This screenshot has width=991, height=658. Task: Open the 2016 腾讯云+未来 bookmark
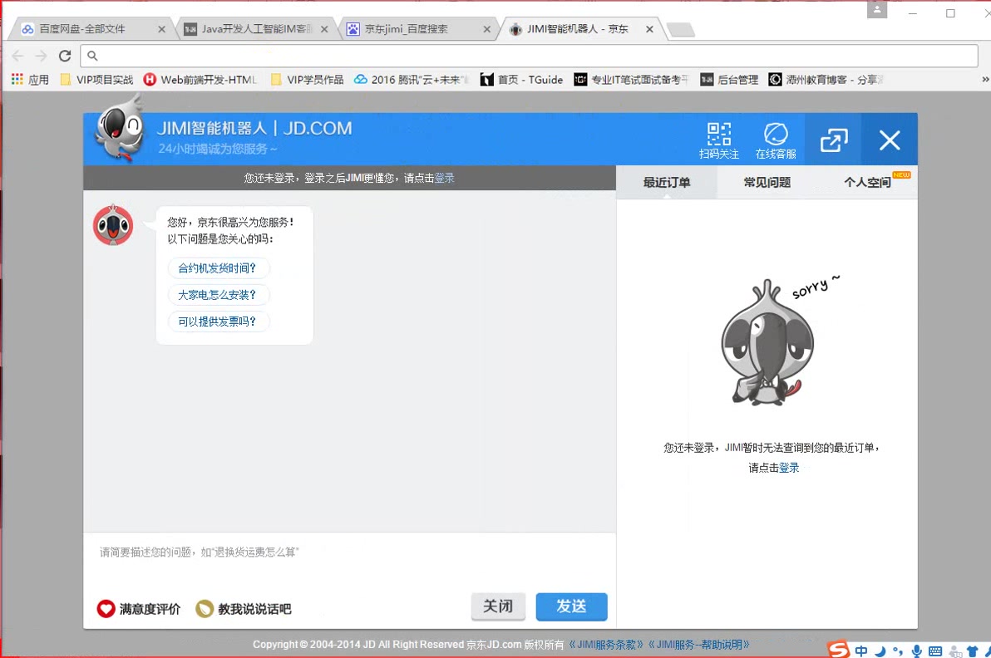(412, 80)
